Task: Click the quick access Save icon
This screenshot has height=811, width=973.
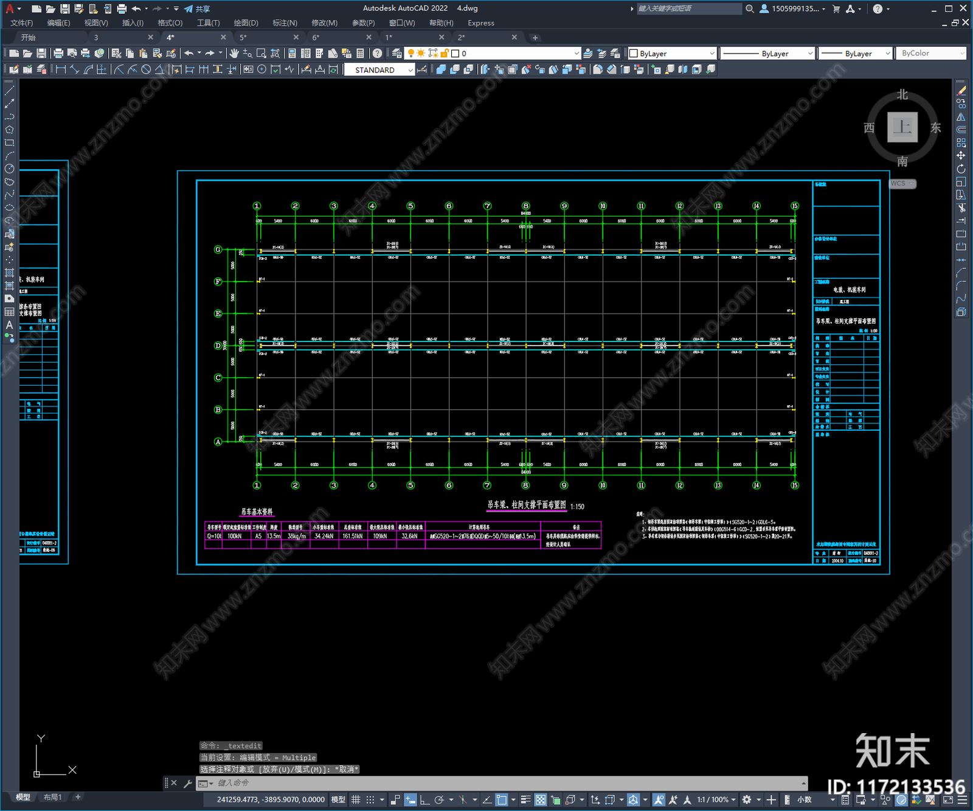Action: tap(65, 9)
